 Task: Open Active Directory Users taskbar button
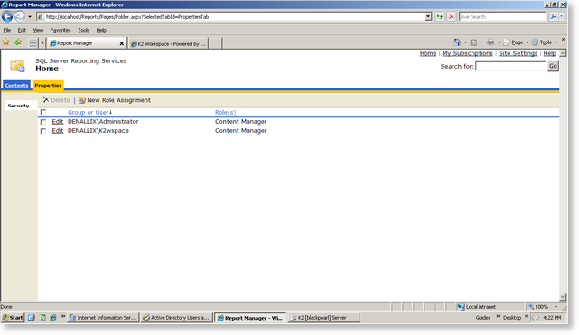click(x=176, y=318)
